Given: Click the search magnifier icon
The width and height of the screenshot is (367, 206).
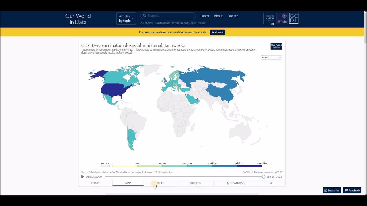Looking at the screenshot, I should coord(145,16).
